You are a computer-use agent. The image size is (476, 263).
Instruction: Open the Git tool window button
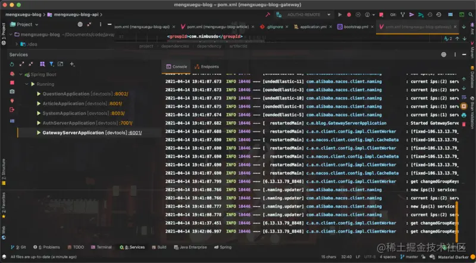(x=18, y=247)
